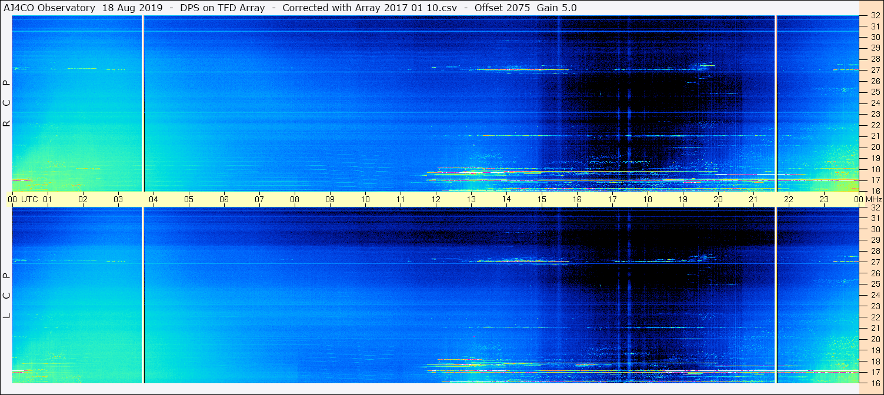The width and height of the screenshot is (884, 395).
Task: Pick the '06' hour on time axis
Action: (224, 199)
